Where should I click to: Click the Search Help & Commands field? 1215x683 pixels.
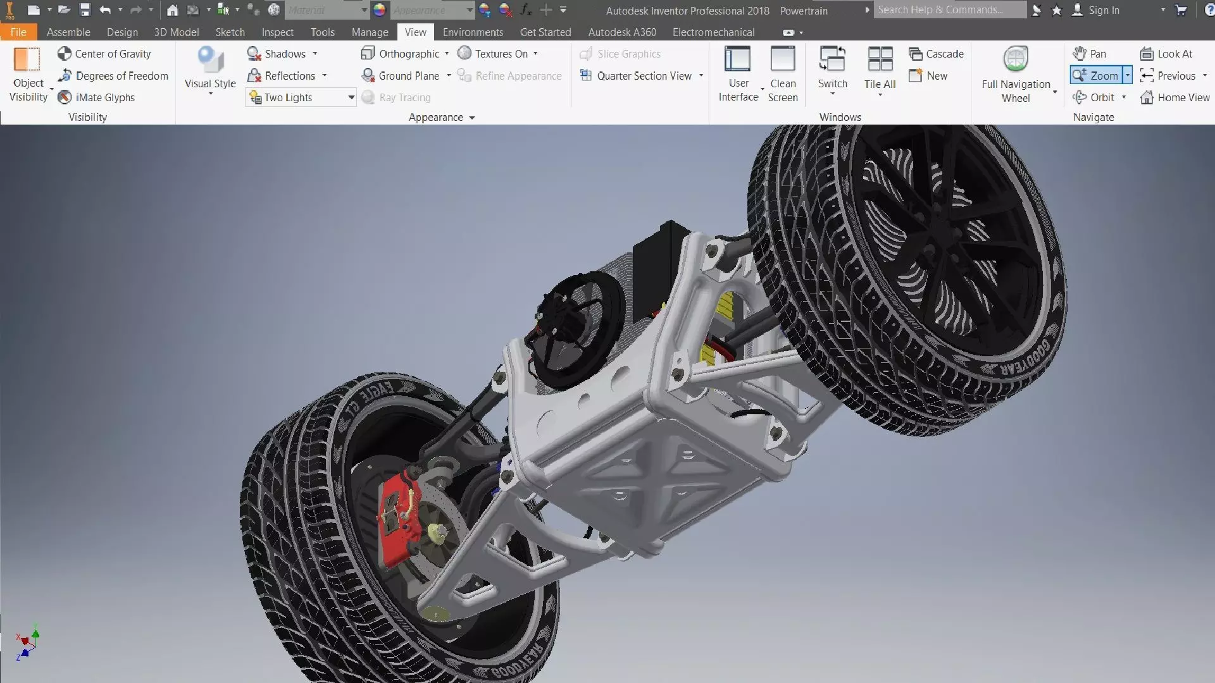click(x=949, y=10)
